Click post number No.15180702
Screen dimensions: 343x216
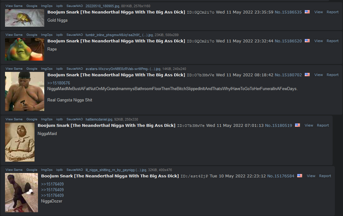(x=288, y=75)
